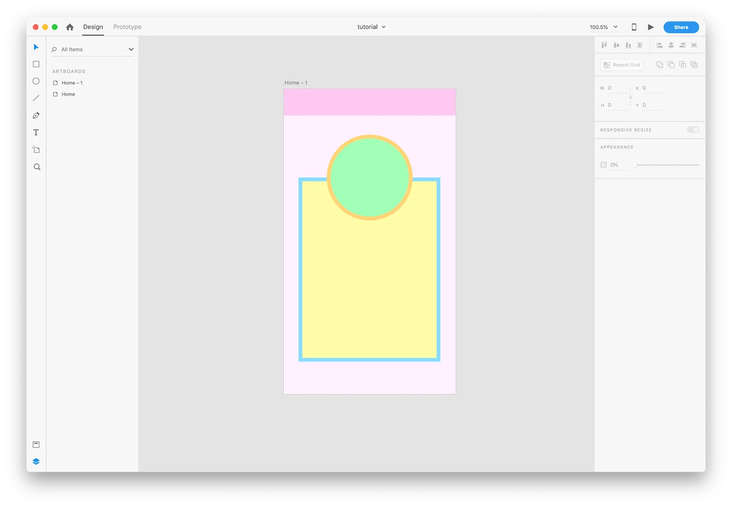Open the 100.5% zoom level dropdown

[603, 27]
